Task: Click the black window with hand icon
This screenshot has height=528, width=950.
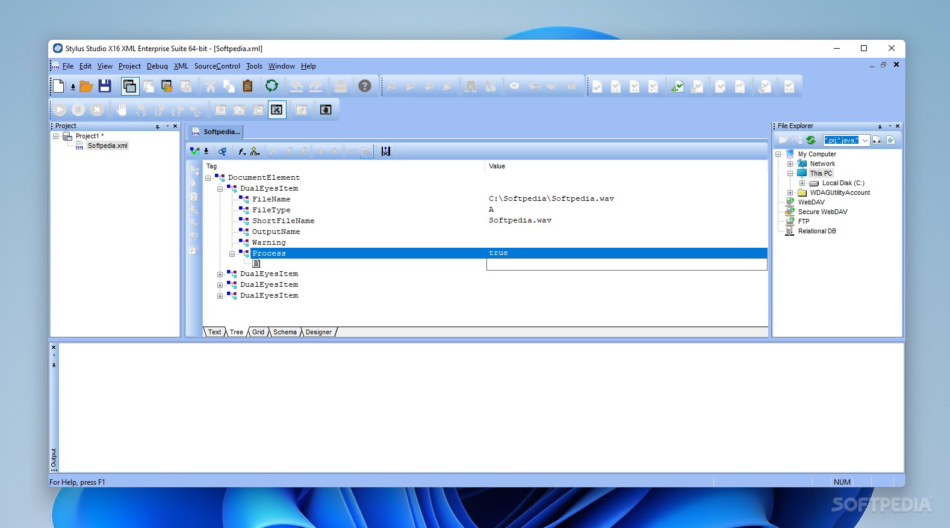Action: coord(326,109)
